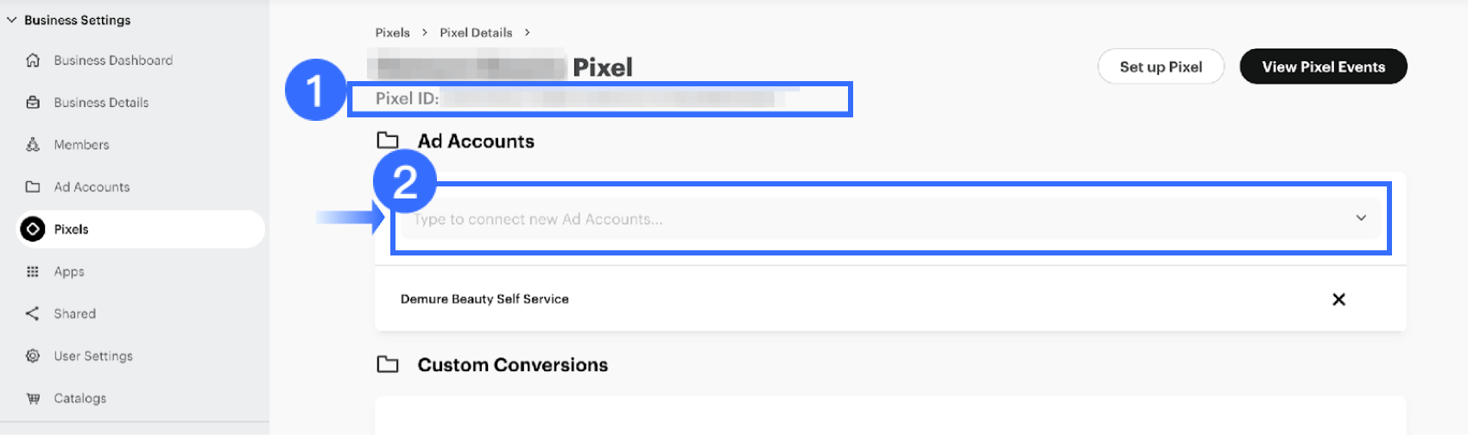Click the Ad Accounts sidebar folder icon
The height and width of the screenshot is (435, 1468).
tap(33, 187)
